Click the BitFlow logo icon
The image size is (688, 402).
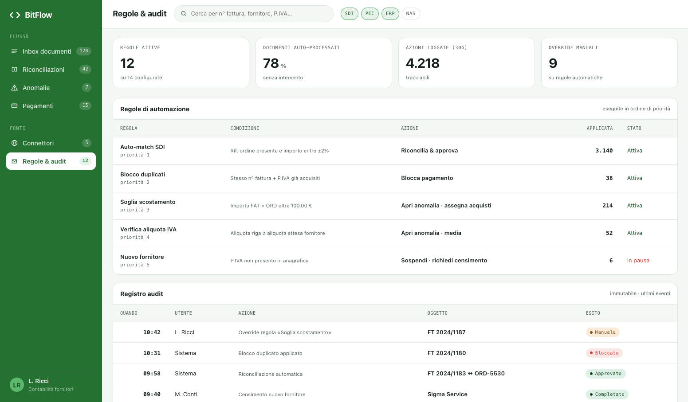(15, 15)
